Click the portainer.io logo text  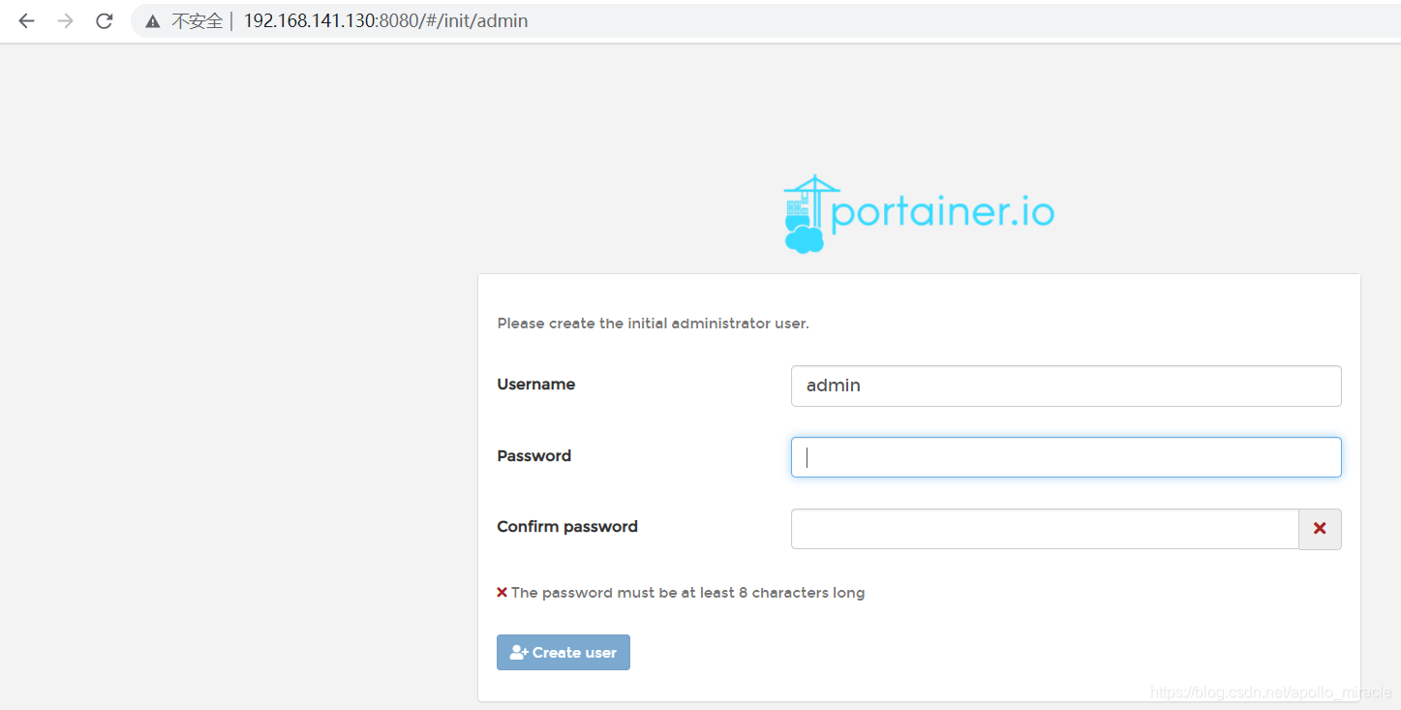coord(942,212)
